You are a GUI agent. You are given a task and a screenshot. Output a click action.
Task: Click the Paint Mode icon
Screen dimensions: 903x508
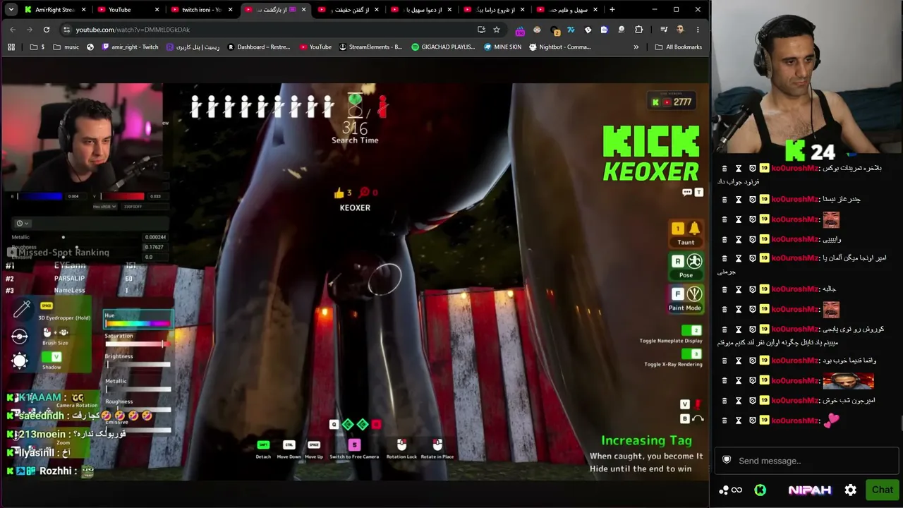click(694, 294)
